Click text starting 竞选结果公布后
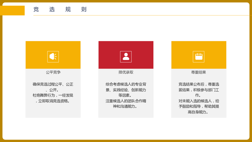 click(199, 84)
